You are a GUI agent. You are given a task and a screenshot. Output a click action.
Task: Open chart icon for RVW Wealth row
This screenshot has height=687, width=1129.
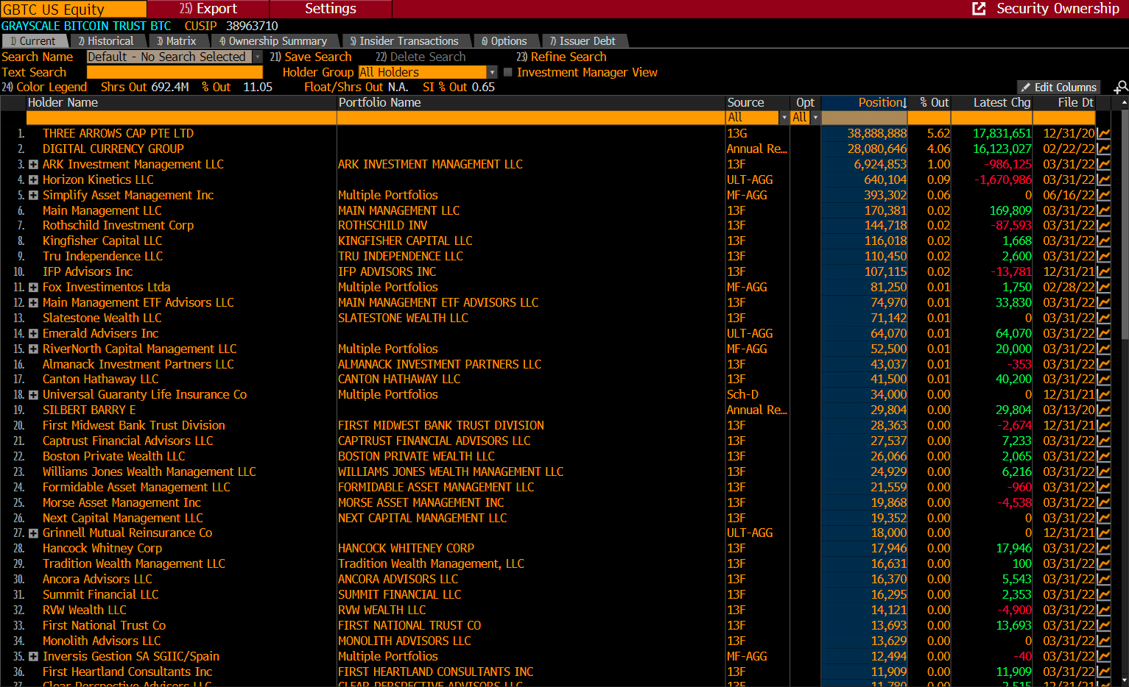[1103, 611]
